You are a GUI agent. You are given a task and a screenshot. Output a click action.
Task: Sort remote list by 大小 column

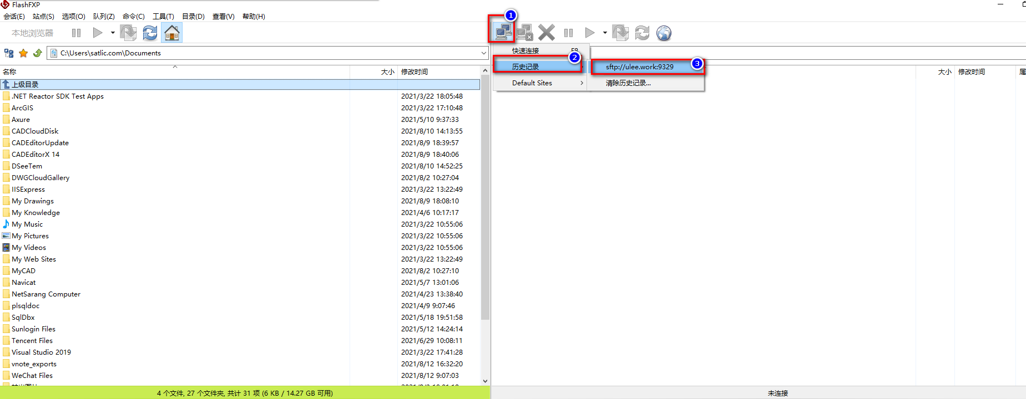pos(945,72)
